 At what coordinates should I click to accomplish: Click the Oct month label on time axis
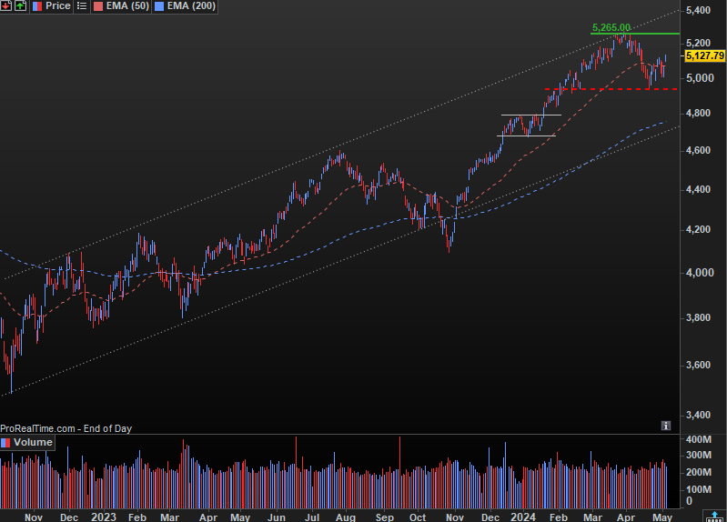coord(418,517)
